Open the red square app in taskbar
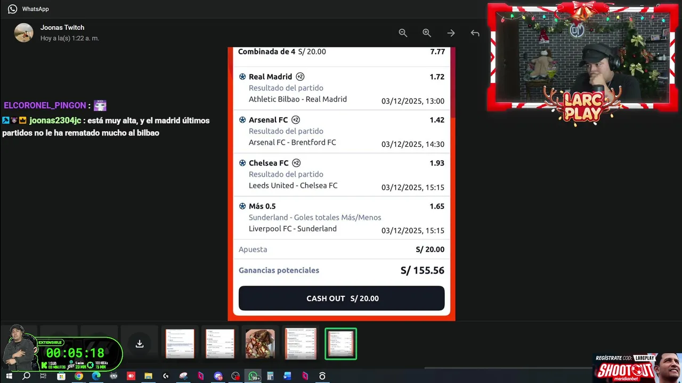The image size is (682, 383). click(x=131, y=376)
